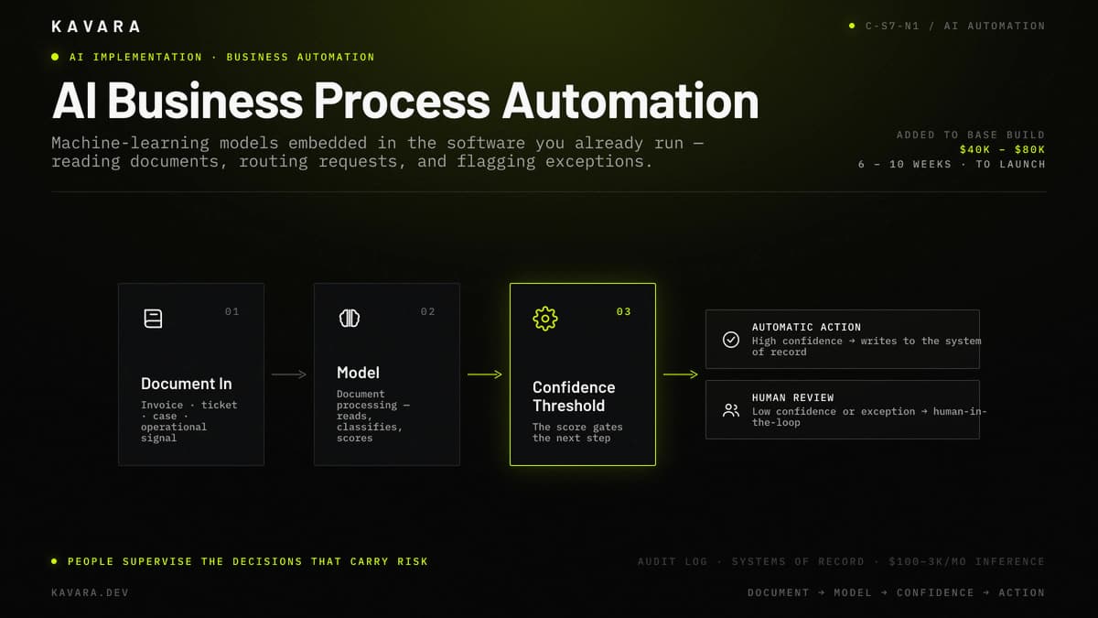Screen dimensions: 1098x618
Task: Click 'High confidence → writes to the system' text
Action: [x=866, y=341]
